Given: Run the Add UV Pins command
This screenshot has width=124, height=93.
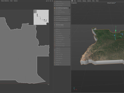Looking at the screenshot, I should click(62, 2).
